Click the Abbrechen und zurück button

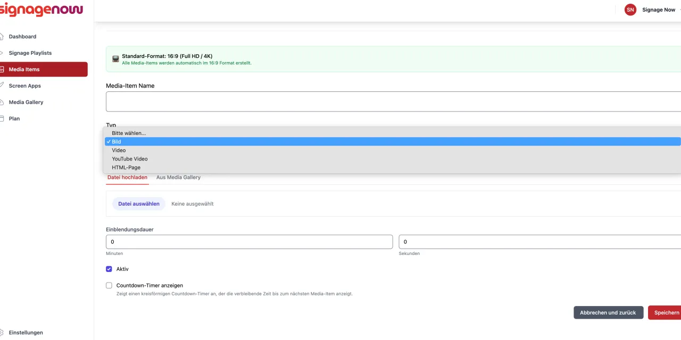[x=608, y=312]
